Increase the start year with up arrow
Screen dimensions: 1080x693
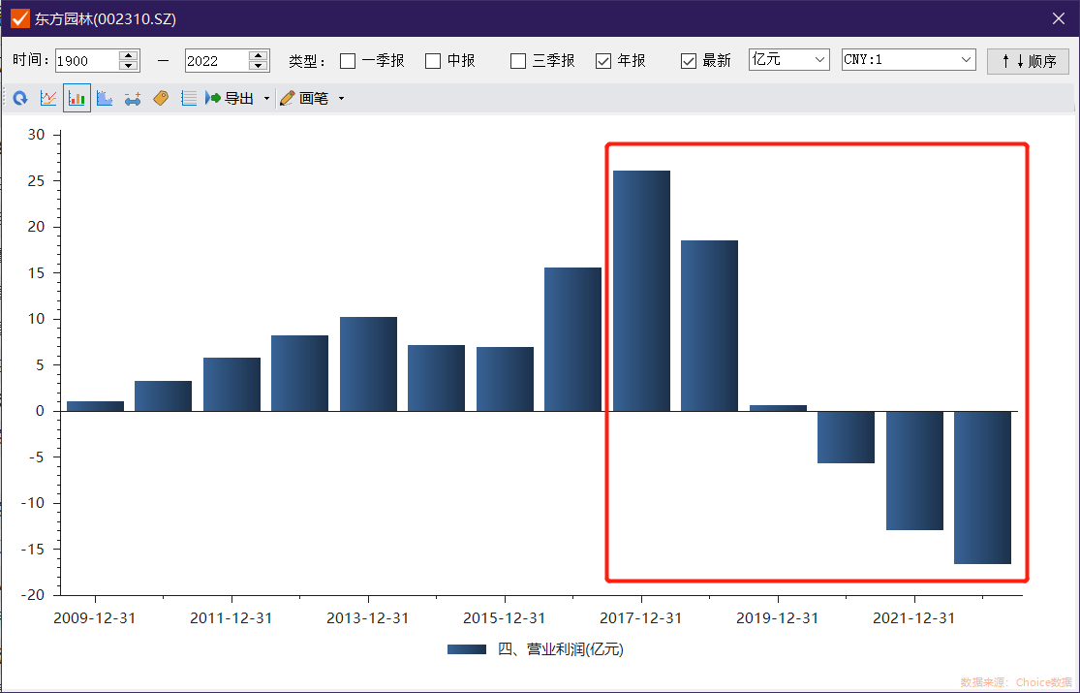(x=128, y=55)
